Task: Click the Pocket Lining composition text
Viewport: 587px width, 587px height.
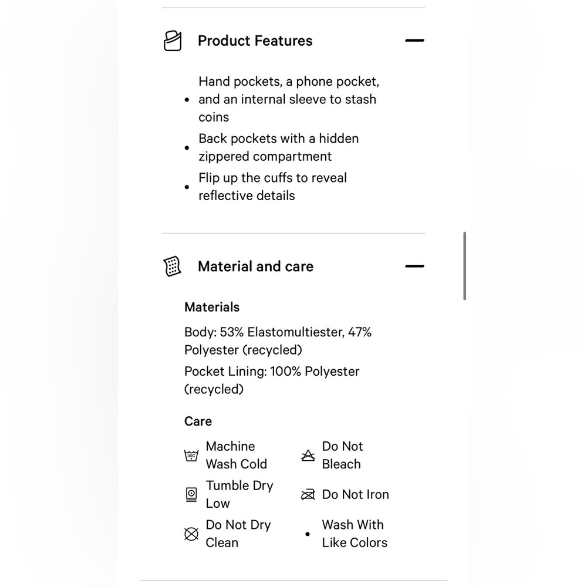Action: tap(272, 380)
